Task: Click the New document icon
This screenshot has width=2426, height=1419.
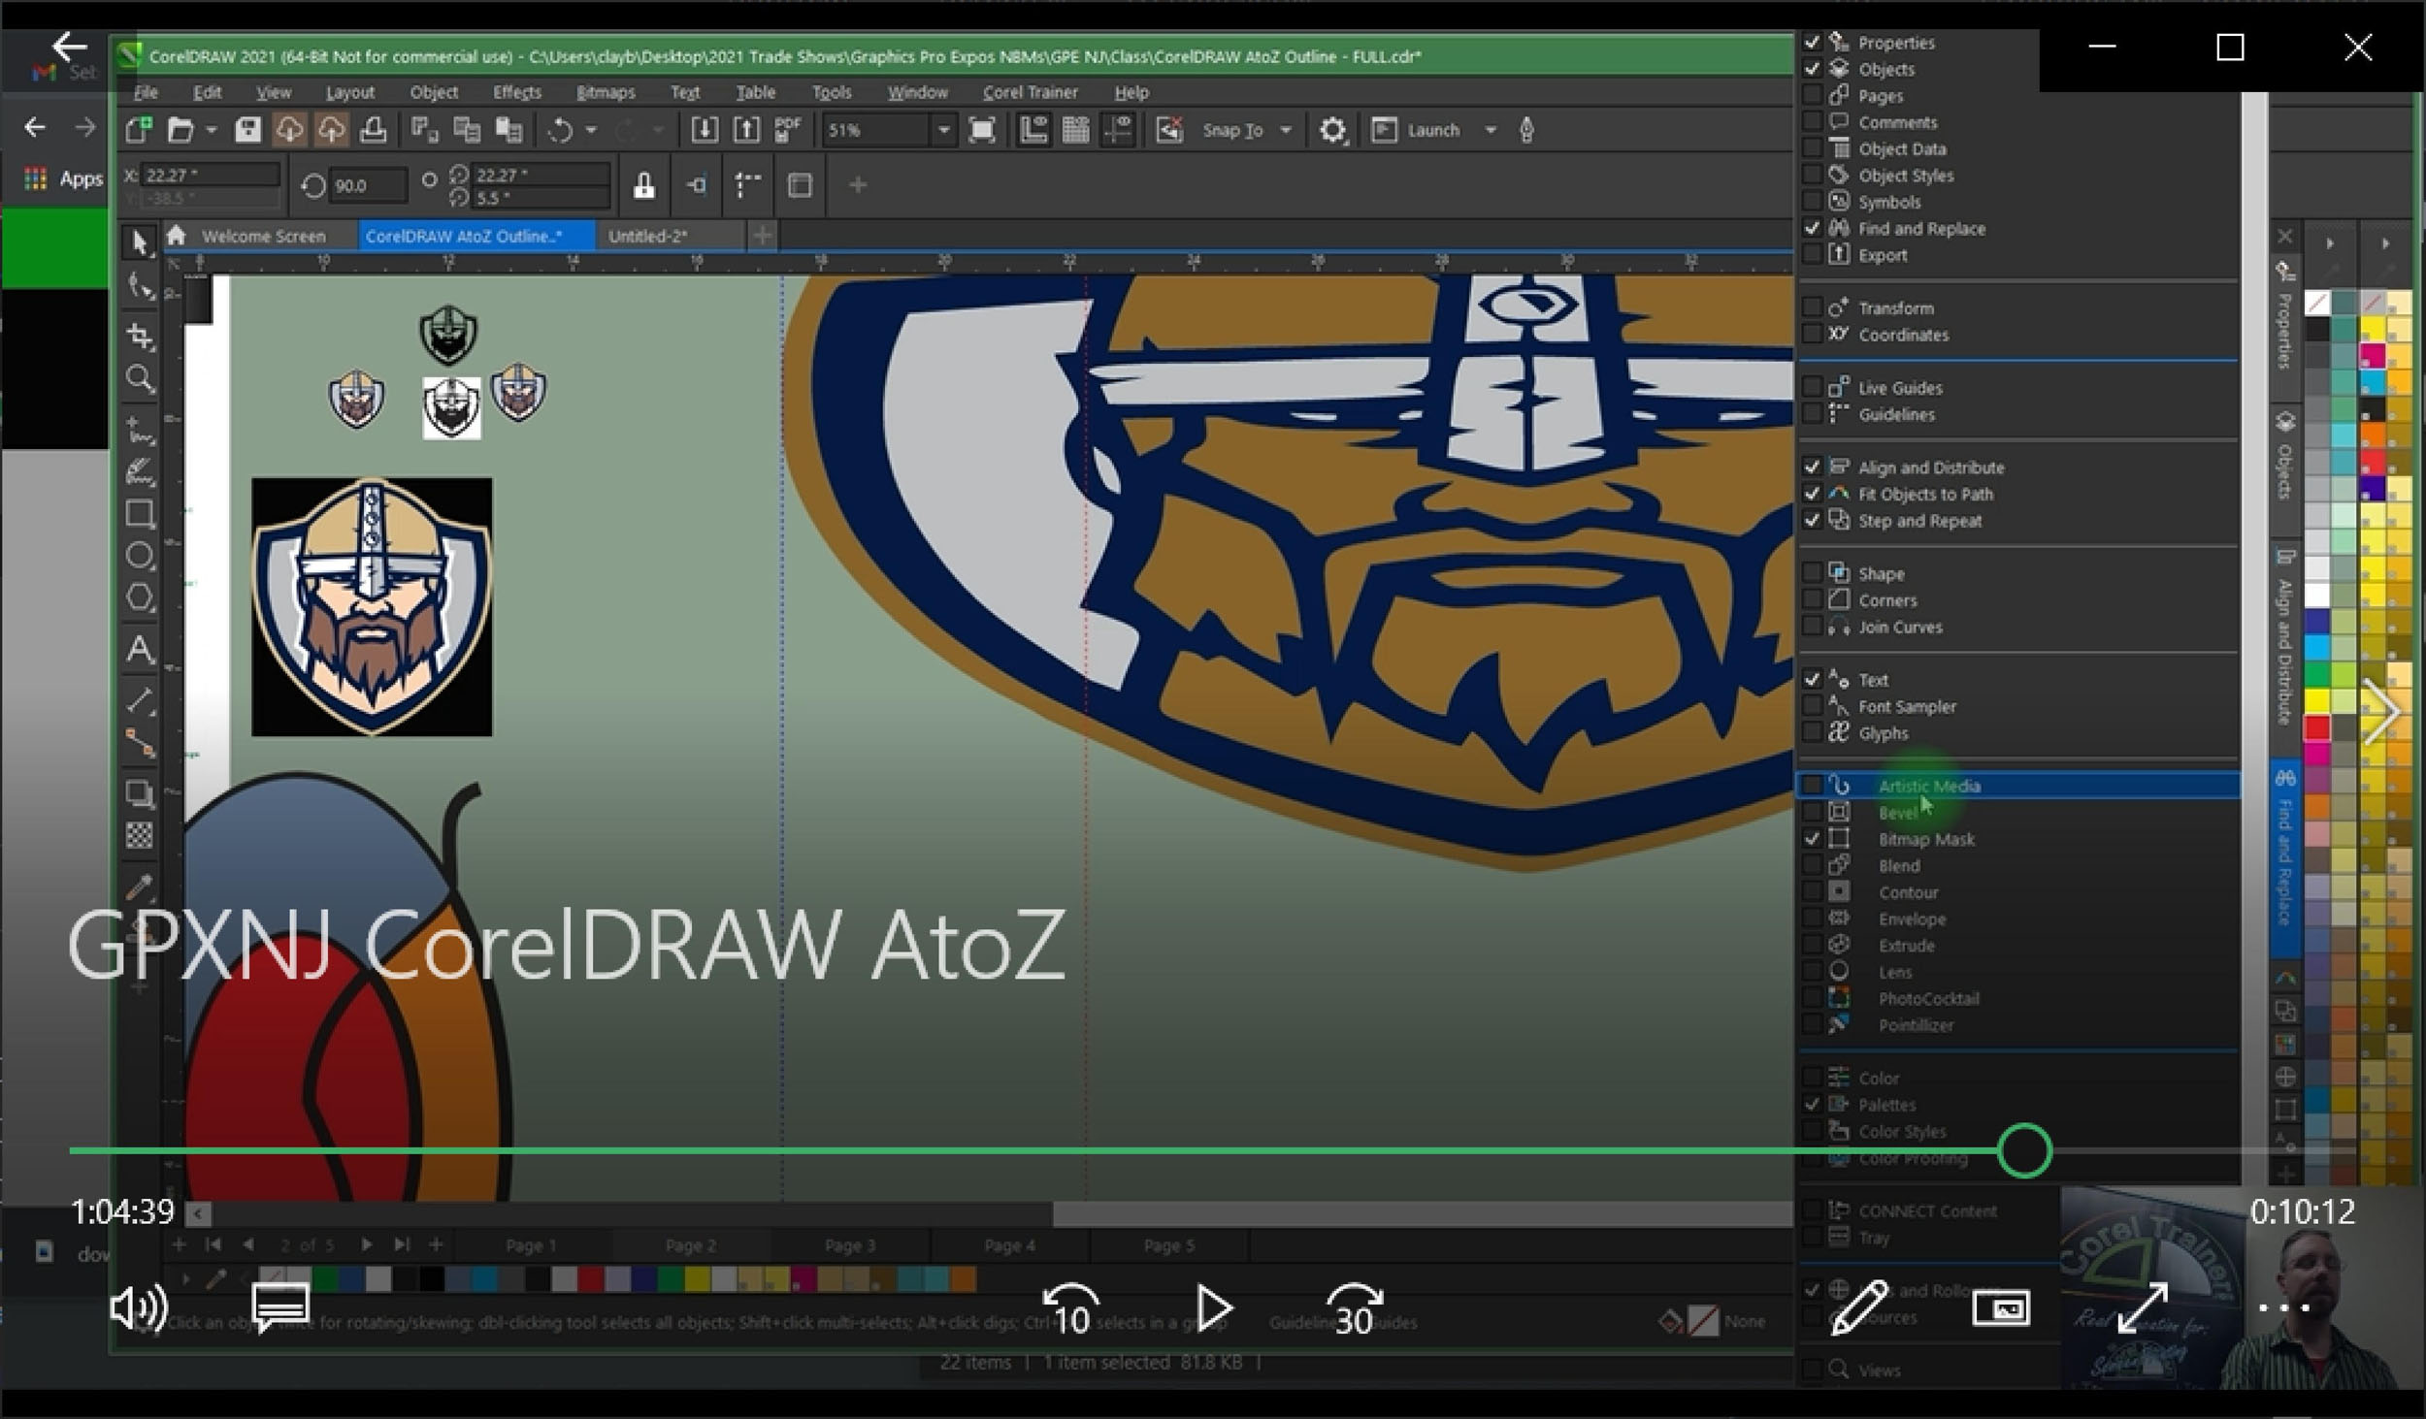Action: click(x=139, y=130)
